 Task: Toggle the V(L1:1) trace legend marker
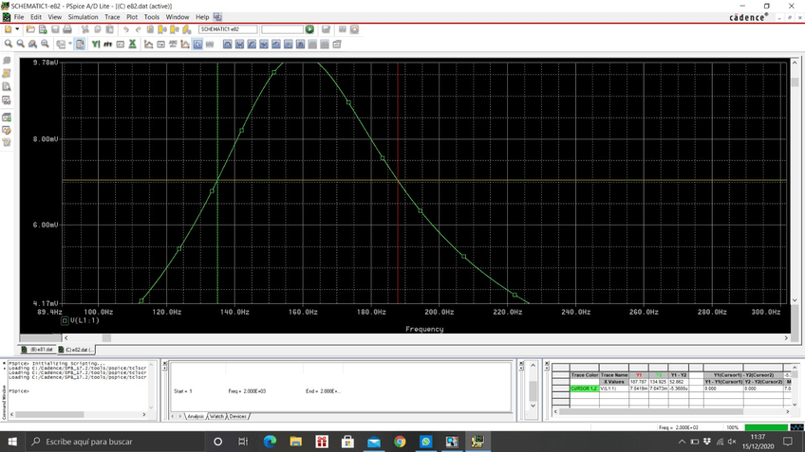[65, 320]
